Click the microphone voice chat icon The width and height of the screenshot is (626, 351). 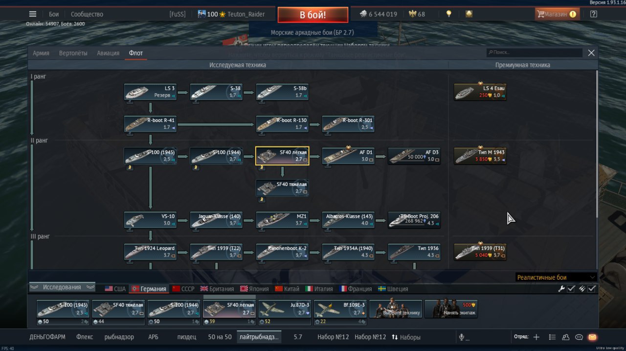tap(461, 337)
